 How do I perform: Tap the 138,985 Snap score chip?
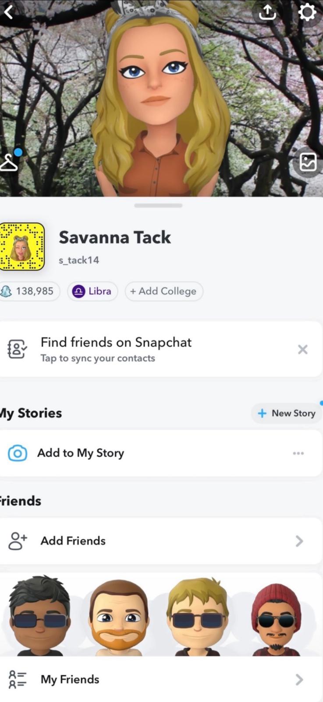tap(29, 291)
